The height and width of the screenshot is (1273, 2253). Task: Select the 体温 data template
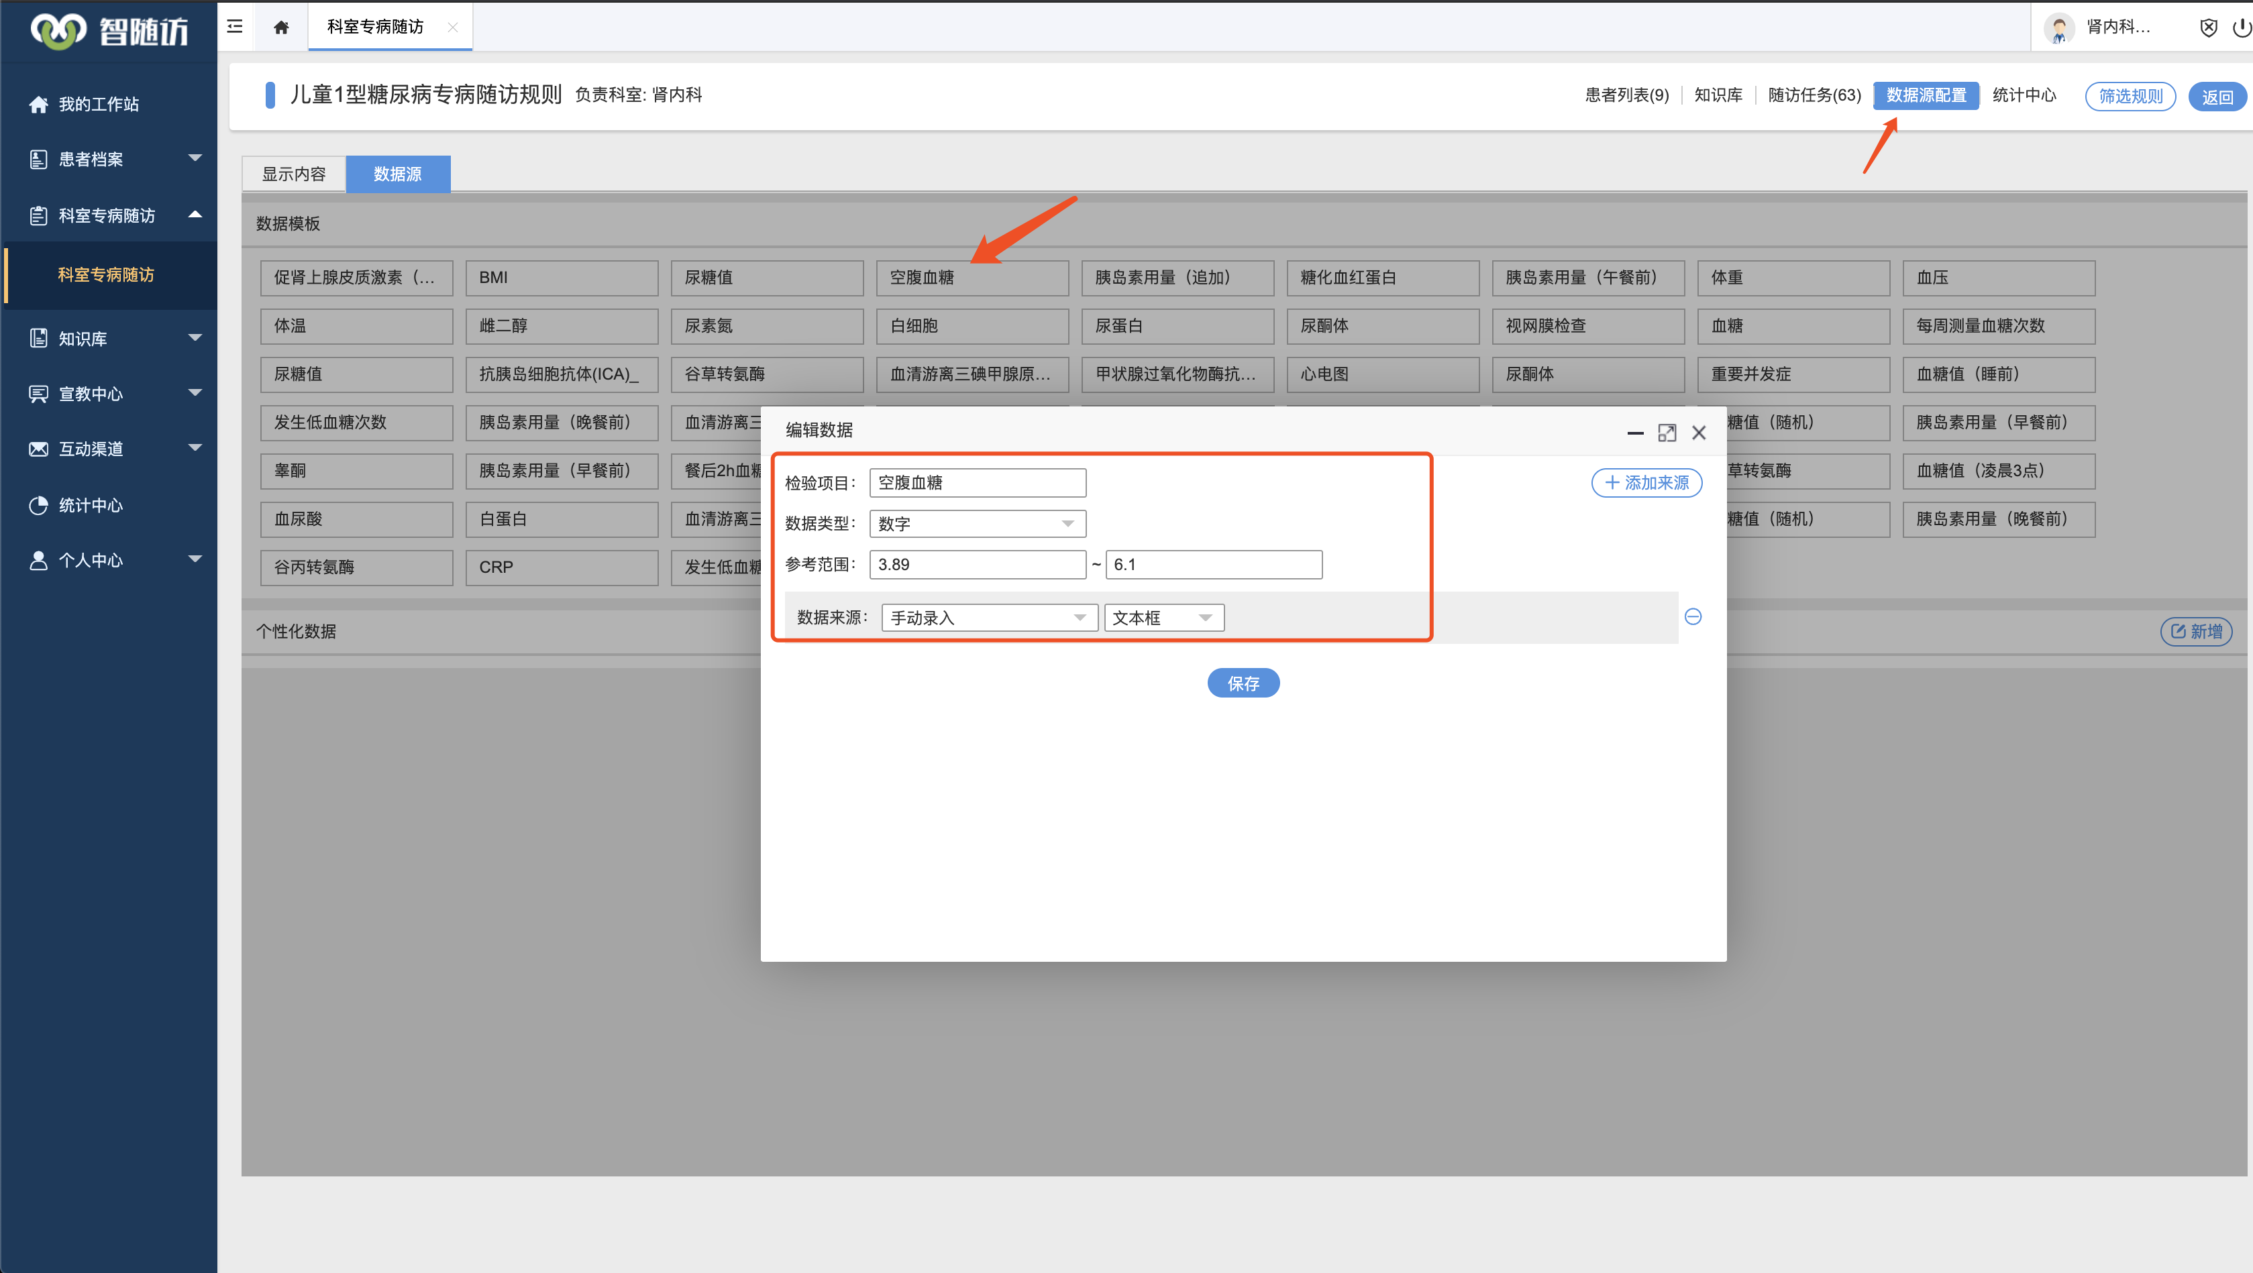click(357, 325)
